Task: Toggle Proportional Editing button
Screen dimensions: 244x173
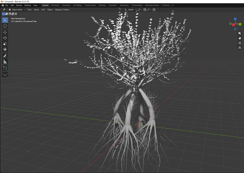Action: [x=154, y=10]
